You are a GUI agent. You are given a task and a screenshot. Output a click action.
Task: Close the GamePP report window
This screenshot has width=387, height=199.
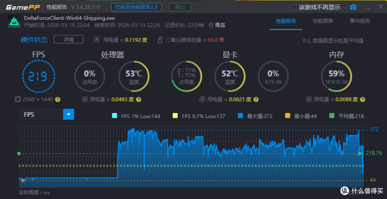(x=380, y=7)
